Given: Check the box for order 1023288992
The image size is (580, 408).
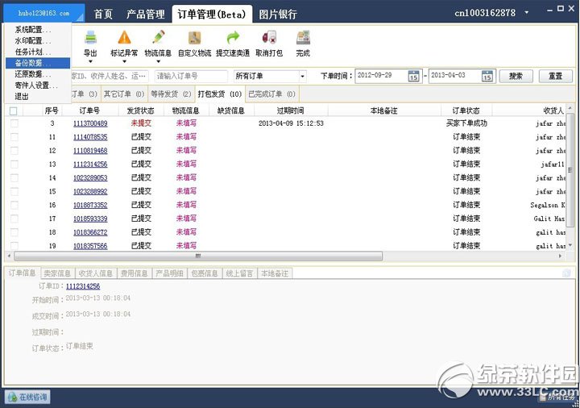Looking at the screenshot, I should [x=14, y=191].
